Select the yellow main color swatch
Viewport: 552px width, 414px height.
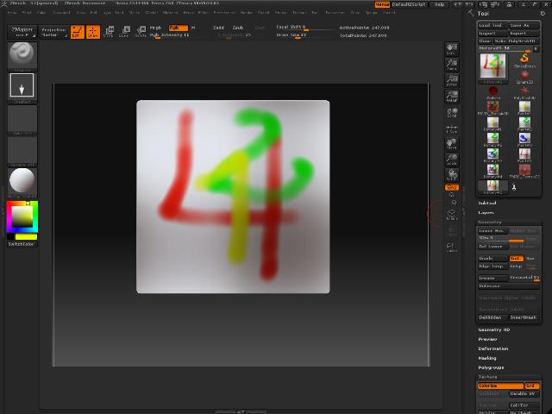tap(27, 236)
